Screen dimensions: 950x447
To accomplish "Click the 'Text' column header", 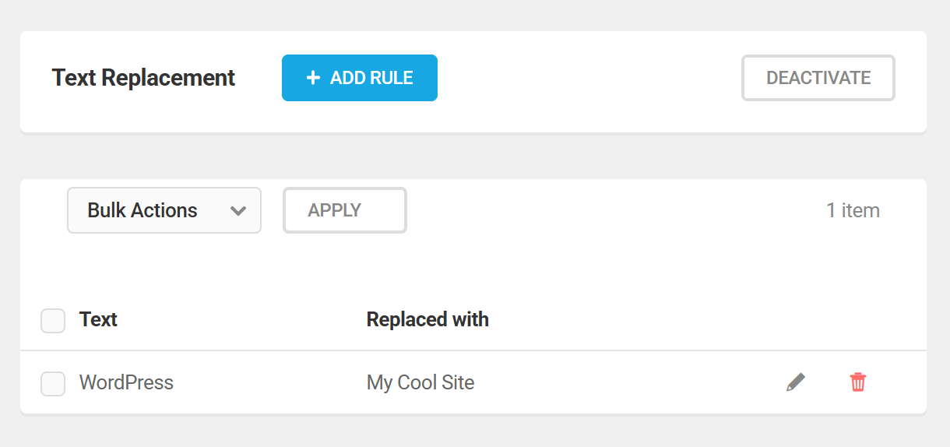I will (98, 319).
